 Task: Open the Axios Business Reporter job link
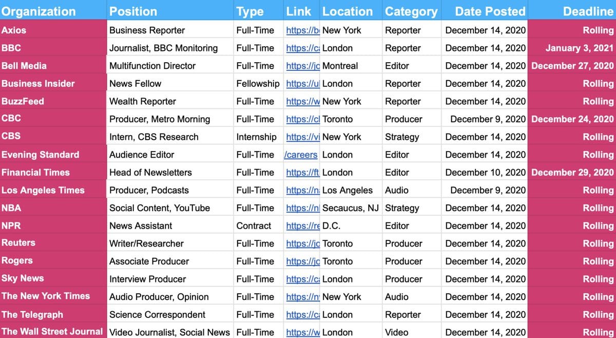click(302, 30)
